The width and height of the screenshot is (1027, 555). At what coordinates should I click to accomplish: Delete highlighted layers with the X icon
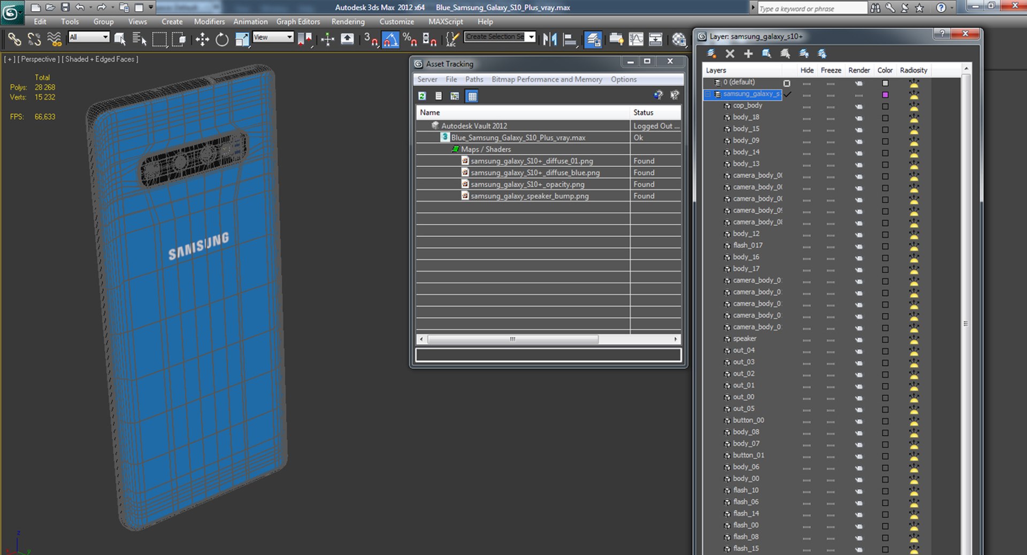coord(730,53)
